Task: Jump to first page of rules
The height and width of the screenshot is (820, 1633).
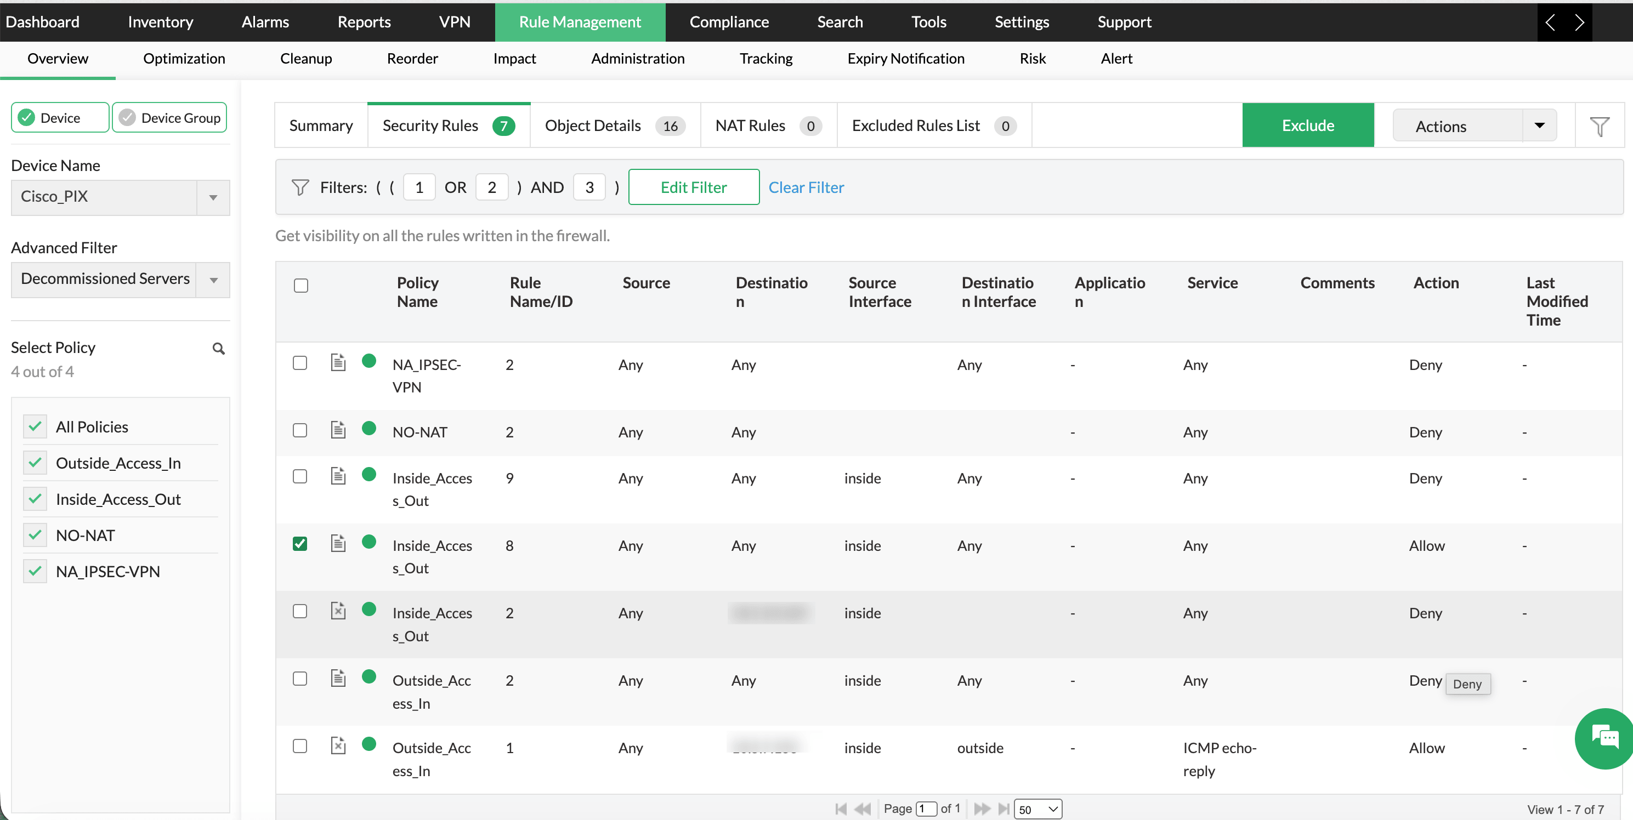Action: pyautogui.click(x=841, y=808)
